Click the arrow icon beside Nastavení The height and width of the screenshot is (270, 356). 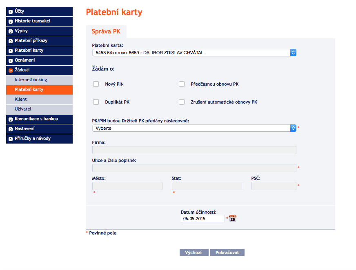pos(11,129)
